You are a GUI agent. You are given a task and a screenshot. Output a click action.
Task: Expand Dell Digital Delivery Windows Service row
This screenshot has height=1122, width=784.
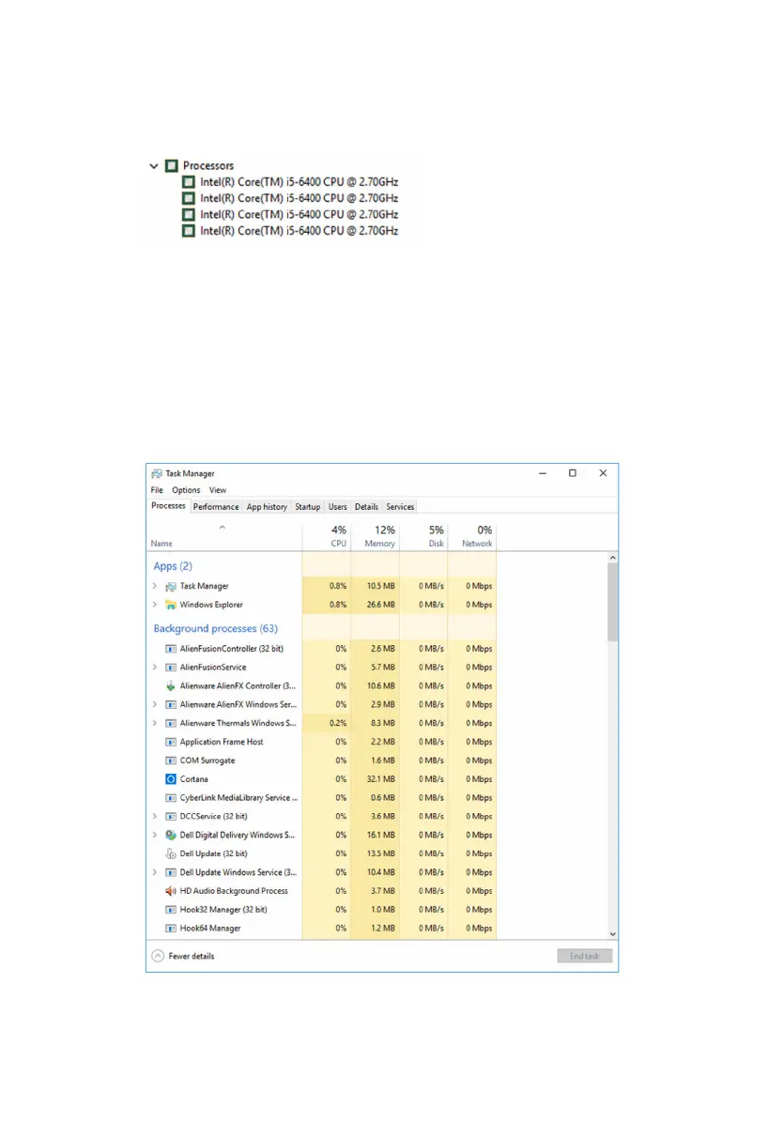pyautogui.click(x=155, y=835)
